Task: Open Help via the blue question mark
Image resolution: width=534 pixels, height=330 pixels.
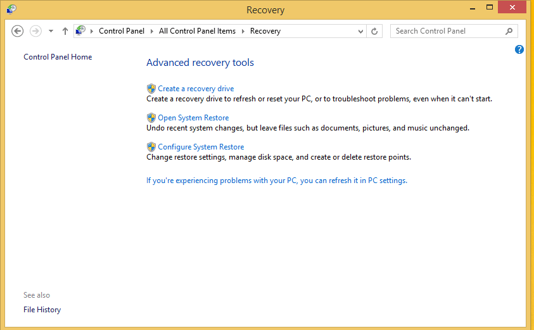Action: coord(519,49)
